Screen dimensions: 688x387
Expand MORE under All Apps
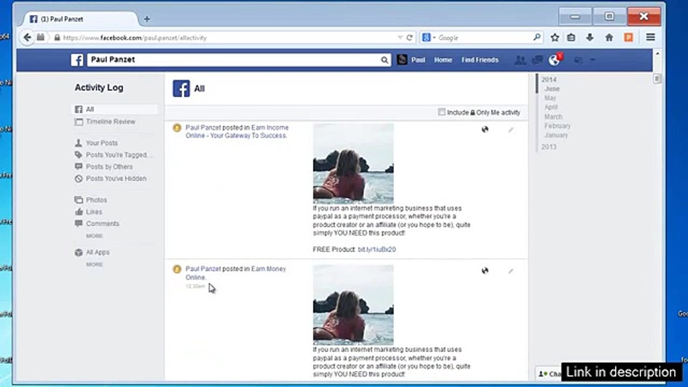pos(94,264)
